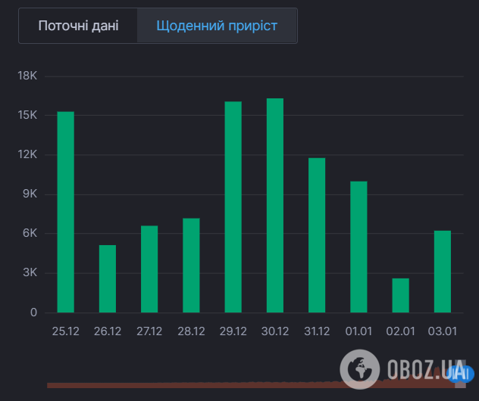Click the blue range handle at bottom right
Screen dimensions: 479x401
pyautogui.click(x=458, y=373)
